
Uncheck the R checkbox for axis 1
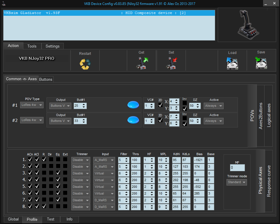pyautogui.click(x=44, y=160)
